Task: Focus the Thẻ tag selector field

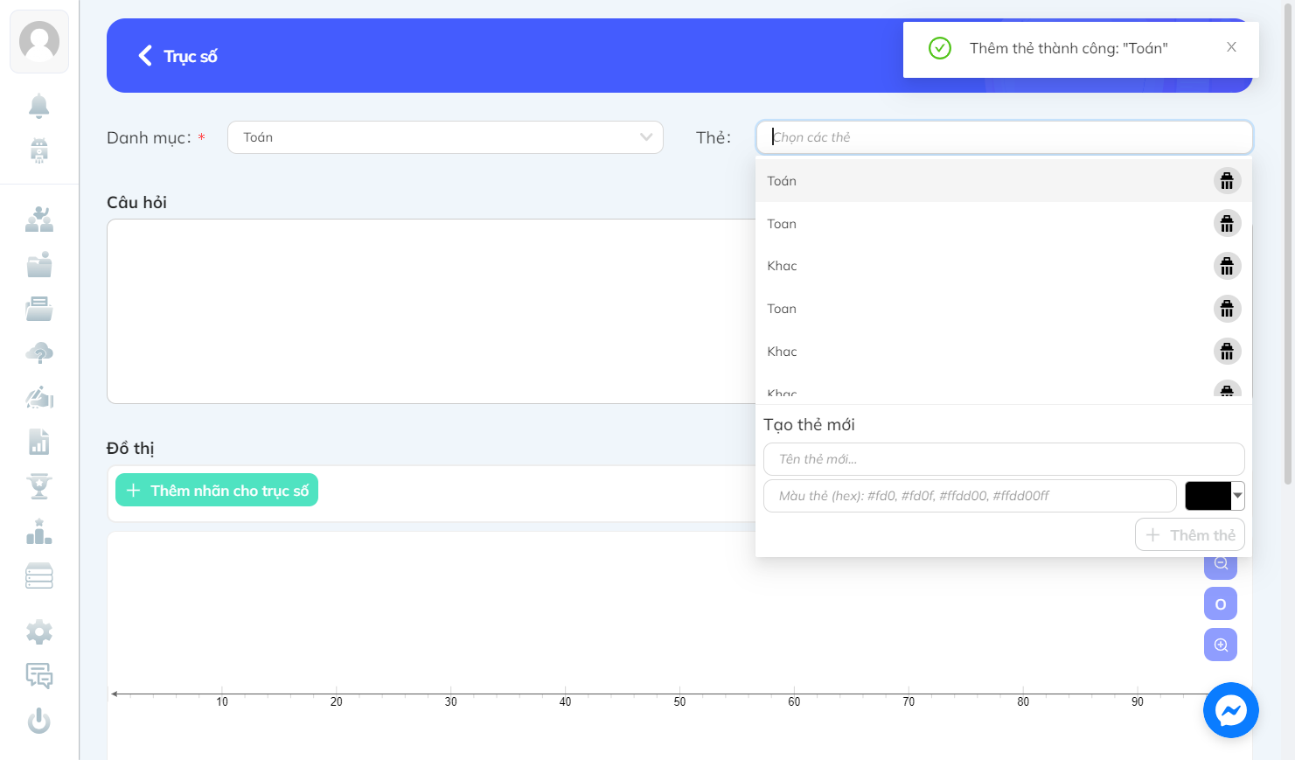Action: point(1004,137)
